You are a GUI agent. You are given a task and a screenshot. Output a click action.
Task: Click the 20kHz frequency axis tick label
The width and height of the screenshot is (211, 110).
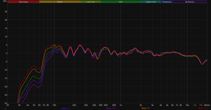207,105
